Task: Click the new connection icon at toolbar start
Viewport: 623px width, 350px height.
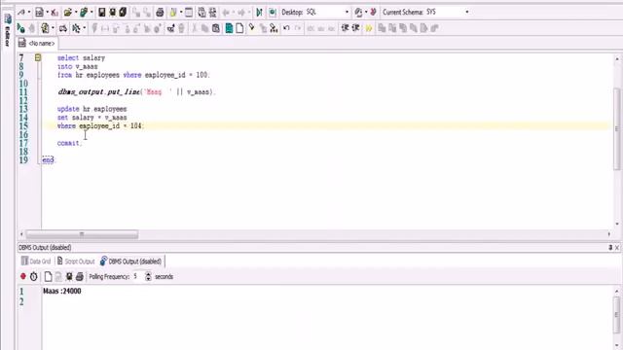Action: coord(21,13)
